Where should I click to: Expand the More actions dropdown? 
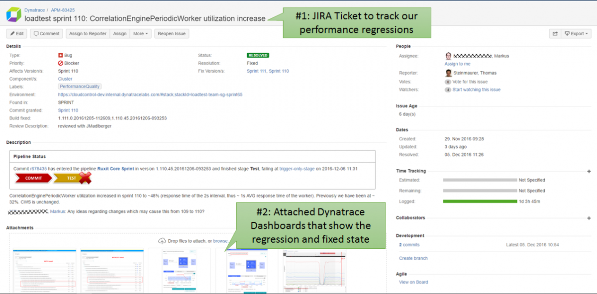pos(141,34)
